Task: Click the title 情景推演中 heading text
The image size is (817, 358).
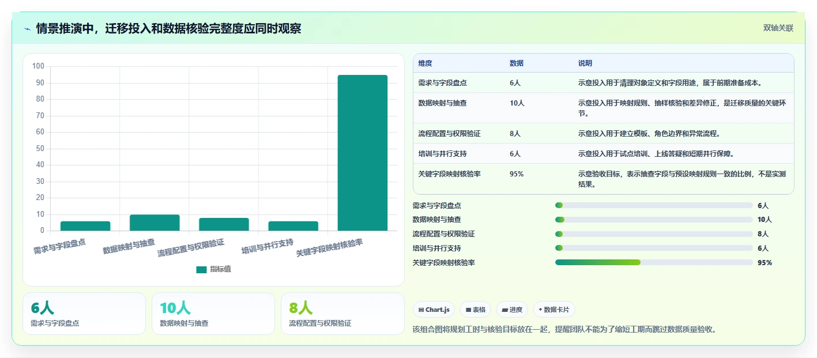Action: [x=168, y=29]
